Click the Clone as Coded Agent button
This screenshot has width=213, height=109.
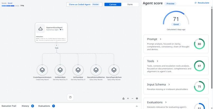pyautogui.click(x=84, y=4)
